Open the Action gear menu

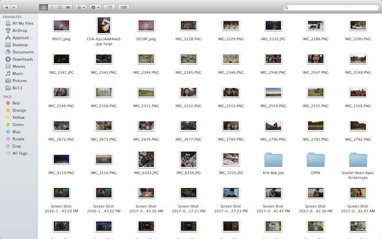click(x=95, y=7)
